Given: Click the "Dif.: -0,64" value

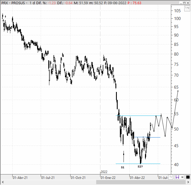Looking at the screenshot, I should (x=65, y=3).
